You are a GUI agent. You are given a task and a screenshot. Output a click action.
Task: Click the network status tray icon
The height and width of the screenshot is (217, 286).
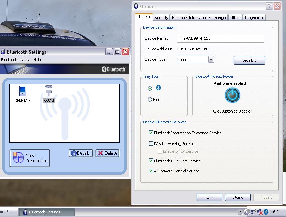259,212
